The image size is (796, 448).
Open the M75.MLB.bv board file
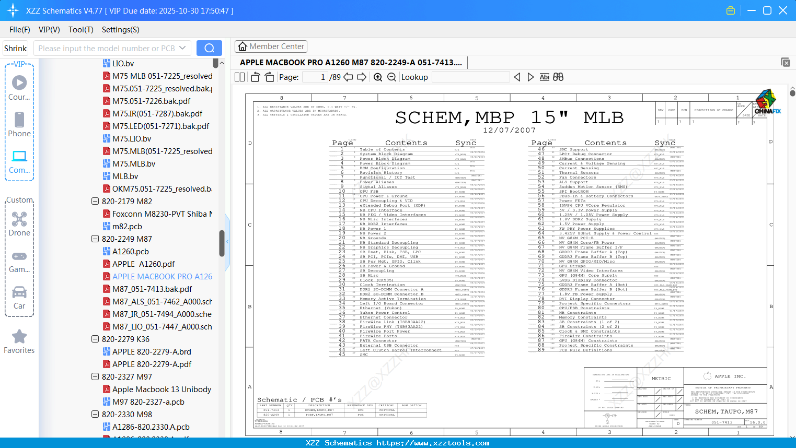(129, 163)
